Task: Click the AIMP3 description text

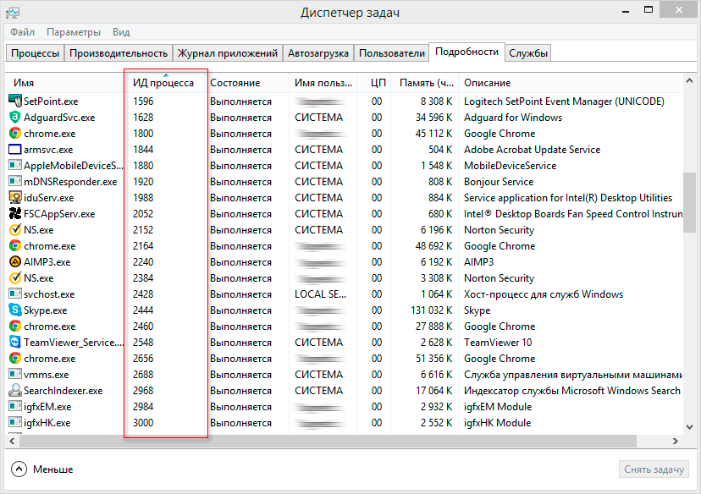Action: click(478, 261)
